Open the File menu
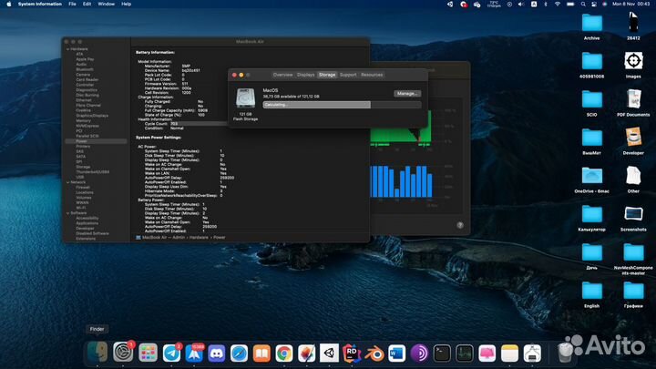Image resolution: width=656 pixels, height=369 pixels. (72, 4)
